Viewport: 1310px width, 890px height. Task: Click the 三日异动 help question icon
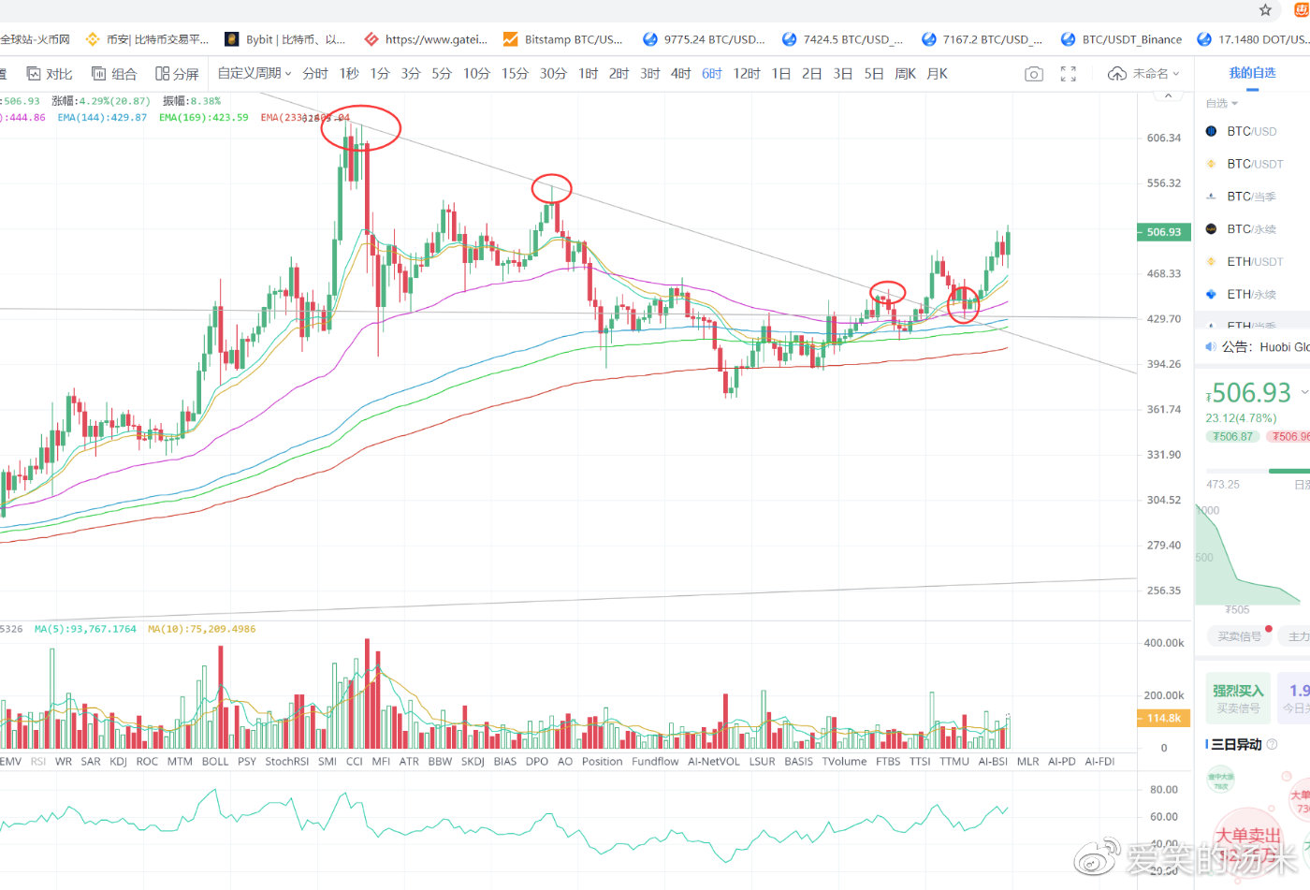(x=1272, y=745)
